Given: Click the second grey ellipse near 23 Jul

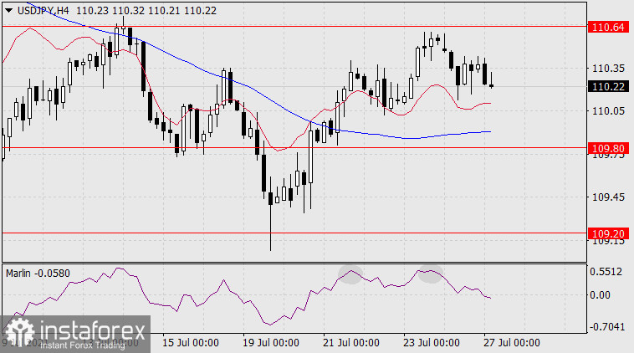Looking at the screenshot, I should click(430, 273).
